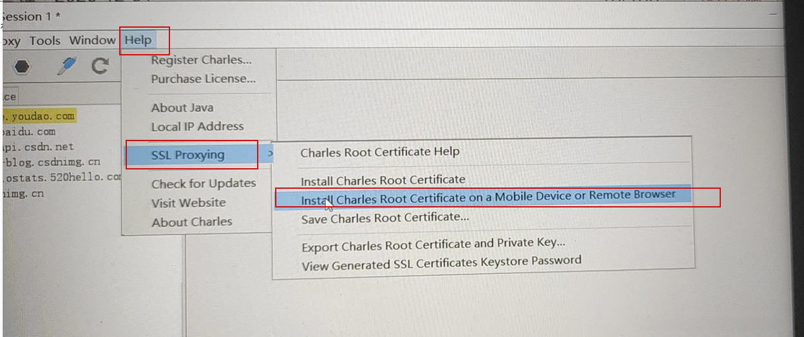The image size is (804, 337).
Task: Open the Help menu
Action: tap(139, 41)
